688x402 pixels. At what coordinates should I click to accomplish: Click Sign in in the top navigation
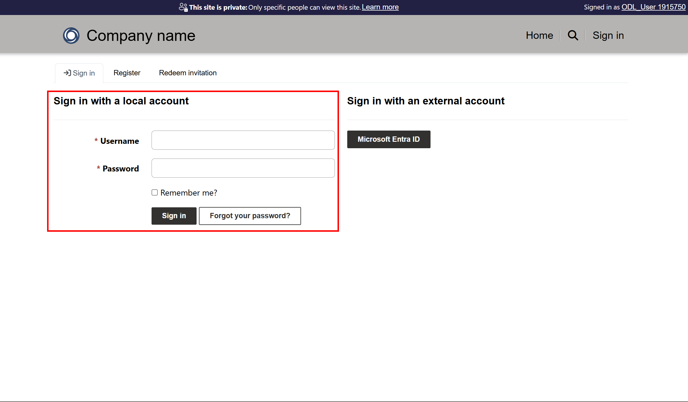pyautogui.click(x=608, y=35)
